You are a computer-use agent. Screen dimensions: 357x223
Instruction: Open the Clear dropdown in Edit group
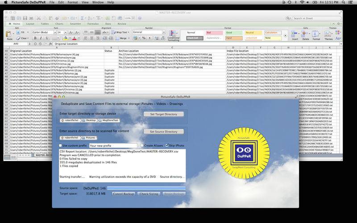[x=28, y=38]
